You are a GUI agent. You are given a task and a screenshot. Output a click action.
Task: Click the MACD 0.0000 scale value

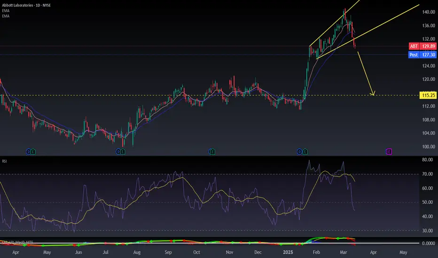pyautogui.click(x=429, y=243)
